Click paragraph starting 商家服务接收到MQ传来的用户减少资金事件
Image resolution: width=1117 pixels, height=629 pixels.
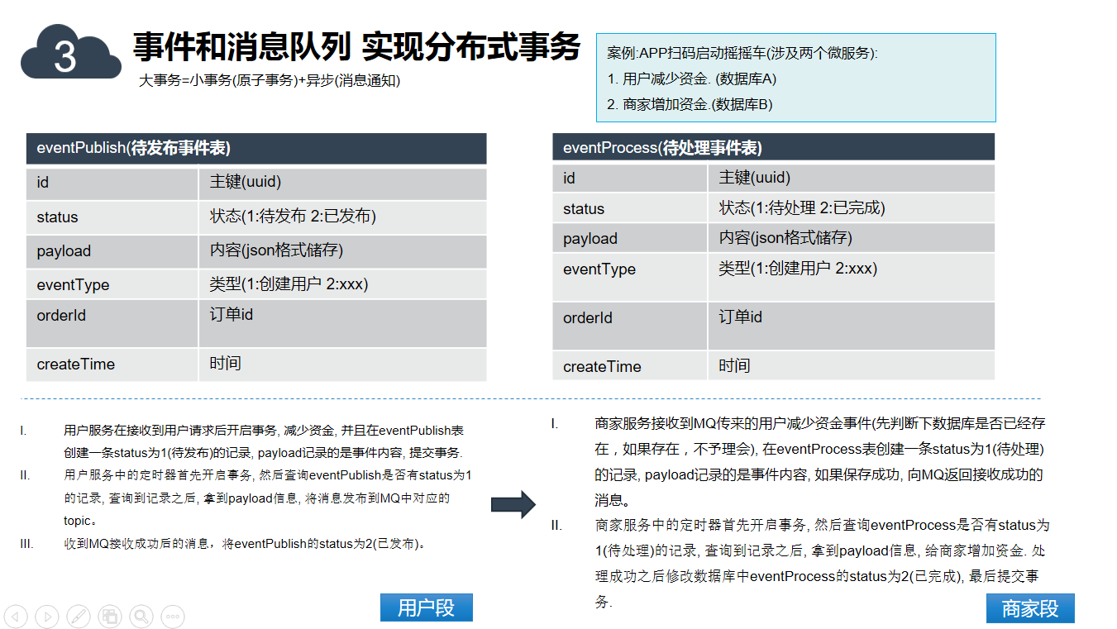click(x=819, y=461)
